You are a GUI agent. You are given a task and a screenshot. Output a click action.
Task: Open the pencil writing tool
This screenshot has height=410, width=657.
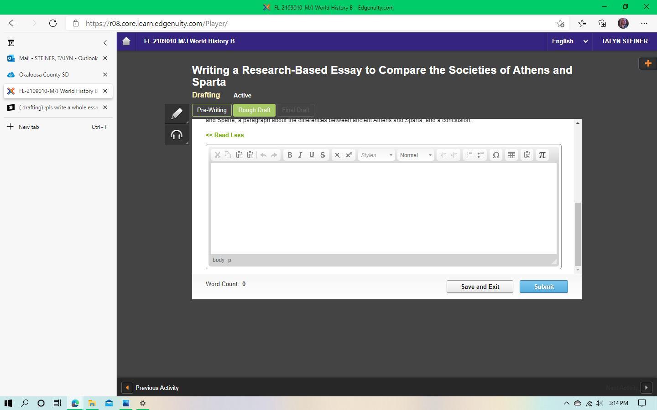[177, 113]
